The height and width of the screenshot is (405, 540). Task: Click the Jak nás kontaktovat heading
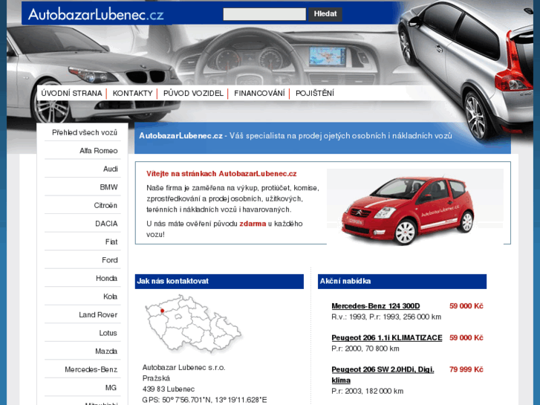(x=173, y=281)
